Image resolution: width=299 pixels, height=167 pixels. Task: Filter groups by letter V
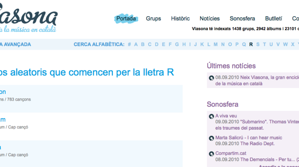pos(278,44)
